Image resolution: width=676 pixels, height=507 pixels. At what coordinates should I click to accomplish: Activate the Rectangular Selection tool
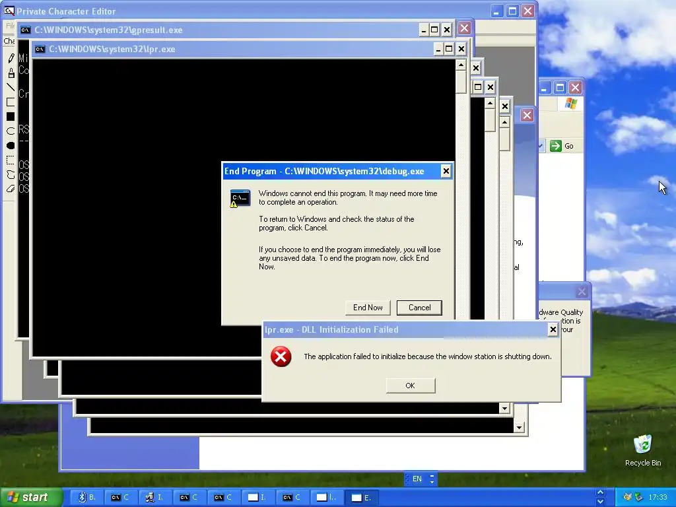(11, 160)
